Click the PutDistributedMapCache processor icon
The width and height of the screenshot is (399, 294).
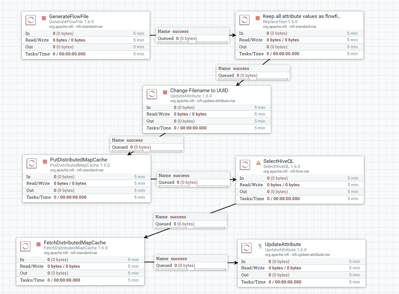tap(32, 164)
